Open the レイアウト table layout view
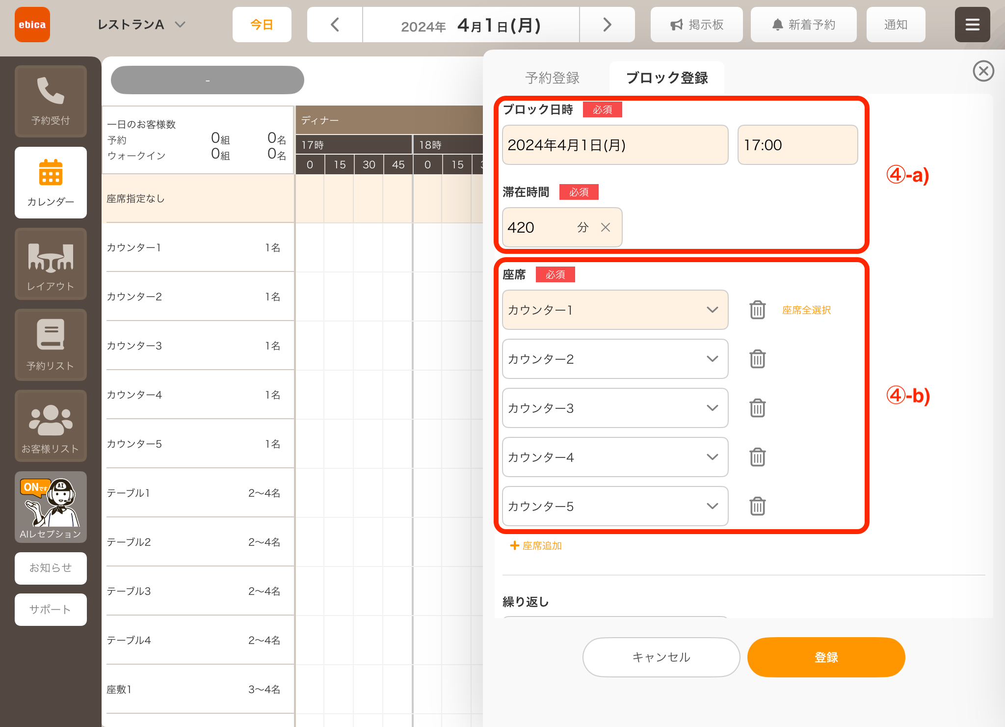Image resolution: width=1005 pixels, height=727 pixels. coord(51,264)
